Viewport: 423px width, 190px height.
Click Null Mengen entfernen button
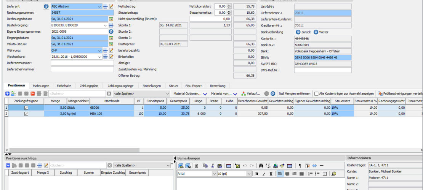point(294,93)
